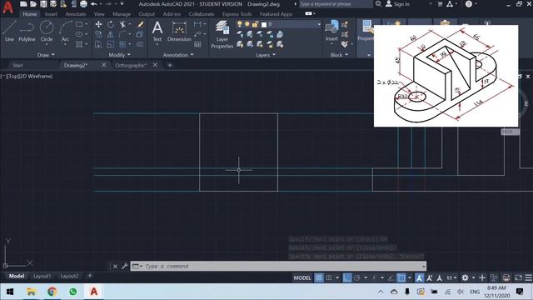Screen dimensions: 533x300
Task: Click the Save icon in quick access toolbar
Action: 43,4
